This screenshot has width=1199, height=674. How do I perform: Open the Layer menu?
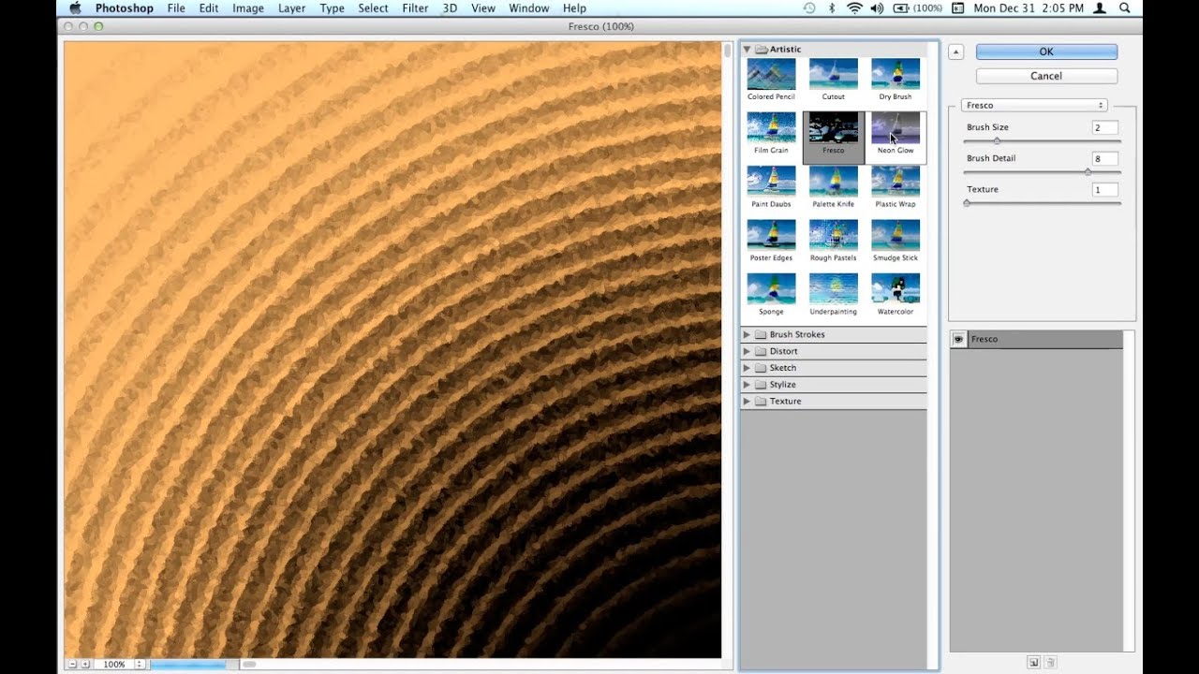click(292, 8)
